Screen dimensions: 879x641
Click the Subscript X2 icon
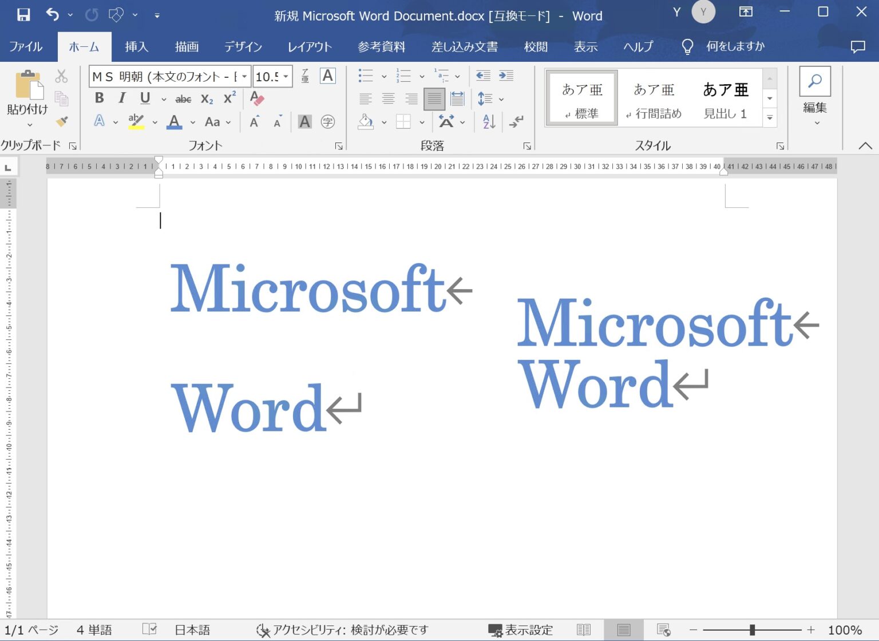click(207, 99)
